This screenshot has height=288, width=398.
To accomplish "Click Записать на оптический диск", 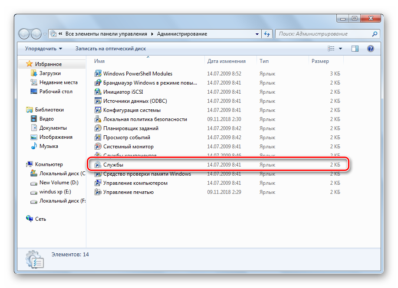I will click(110, 49).
